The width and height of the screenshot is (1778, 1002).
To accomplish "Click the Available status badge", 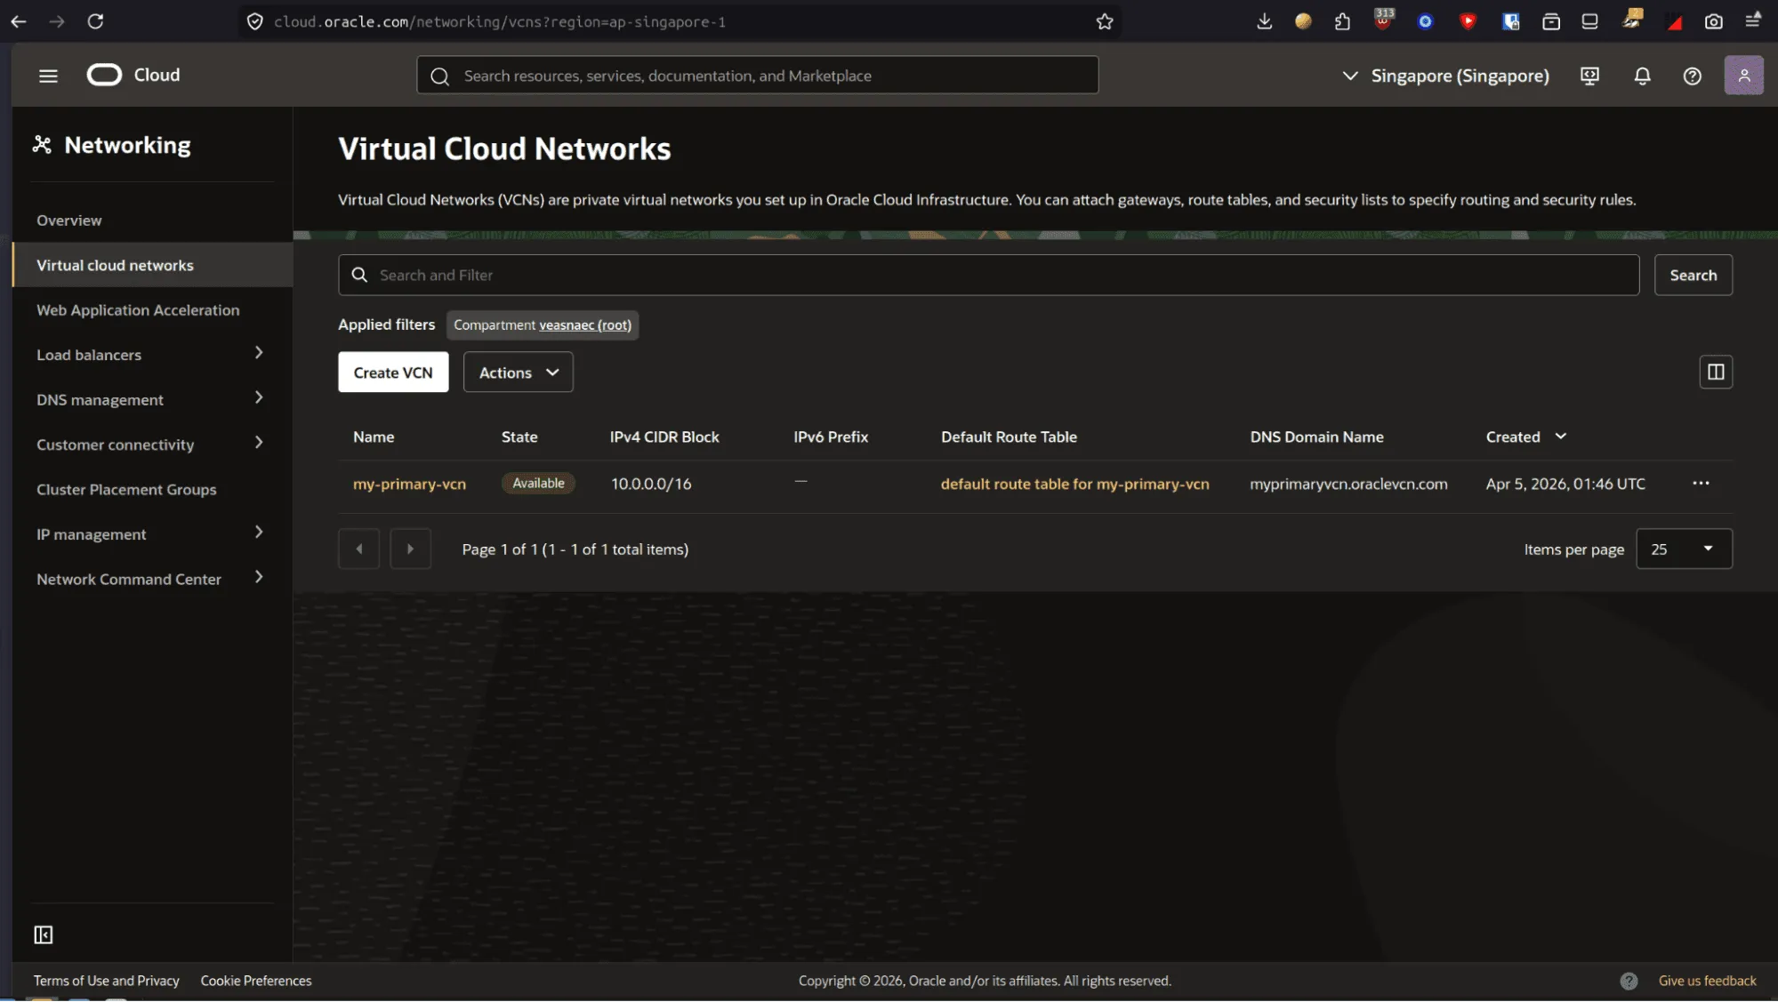I will click(538, 483).
